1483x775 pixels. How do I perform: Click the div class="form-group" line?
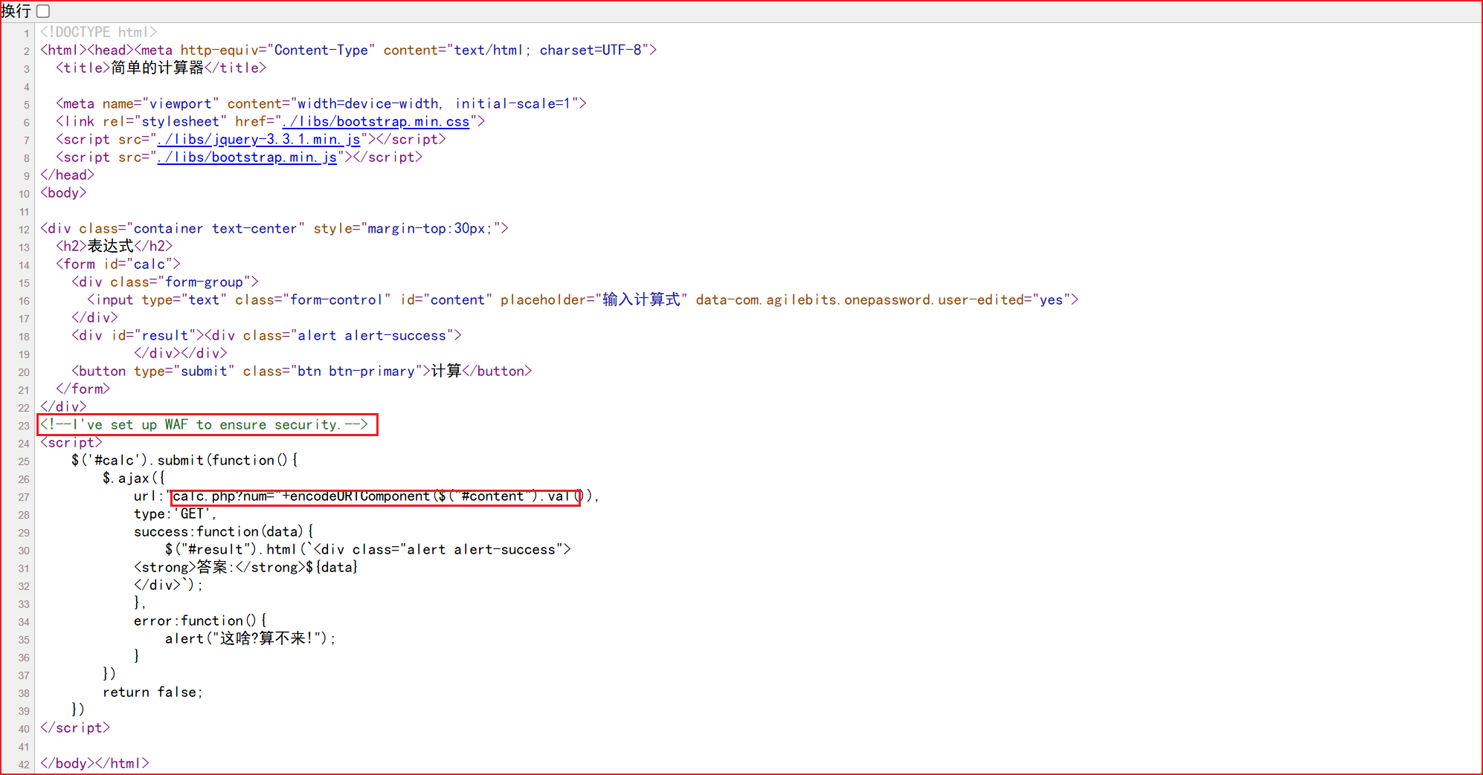click(x=165, y=282)
